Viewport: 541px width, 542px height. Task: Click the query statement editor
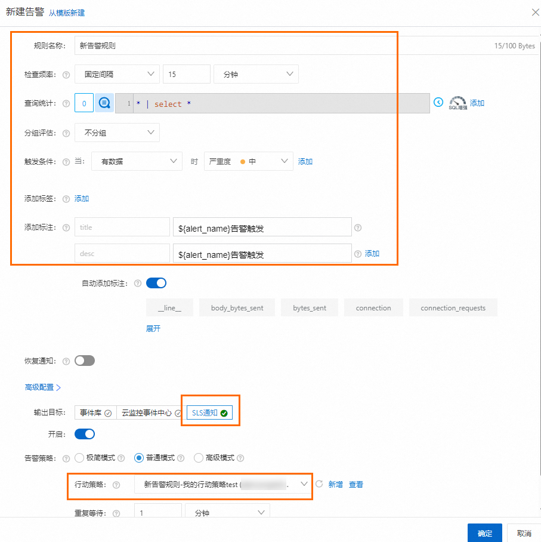click(x=272, y=103)
